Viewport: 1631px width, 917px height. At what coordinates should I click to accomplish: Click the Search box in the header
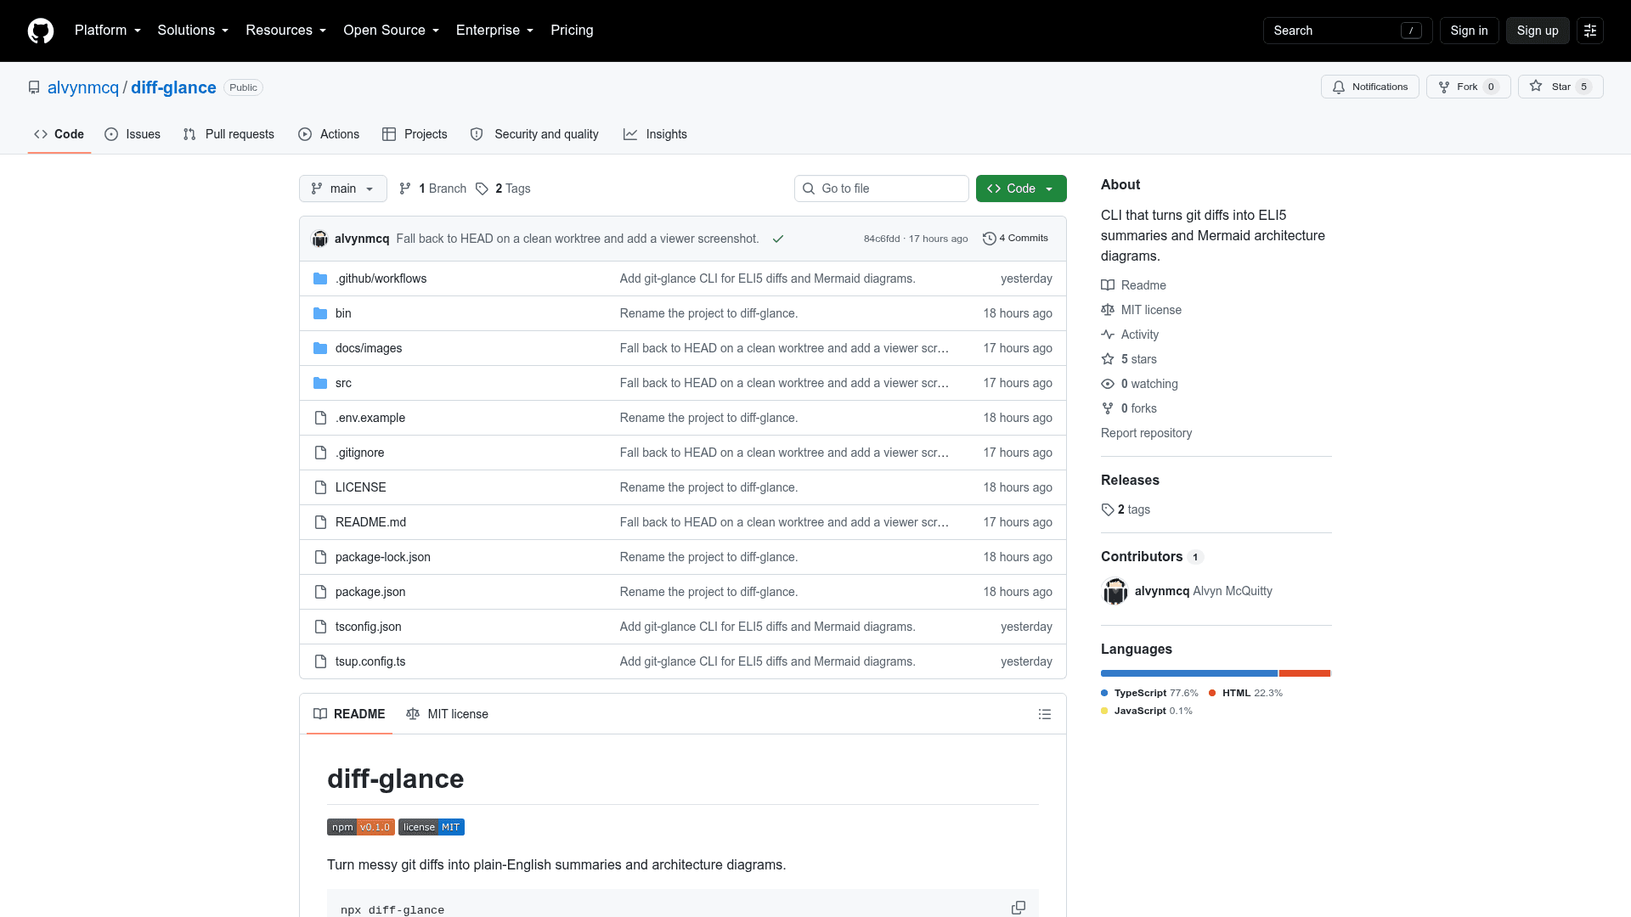1347,31
